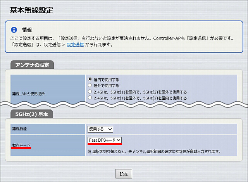Image resolution: width=248 pixels, height=182 pixels.
Task: Click the 無線LANの使用場所 label
Action: coord(28,94)
